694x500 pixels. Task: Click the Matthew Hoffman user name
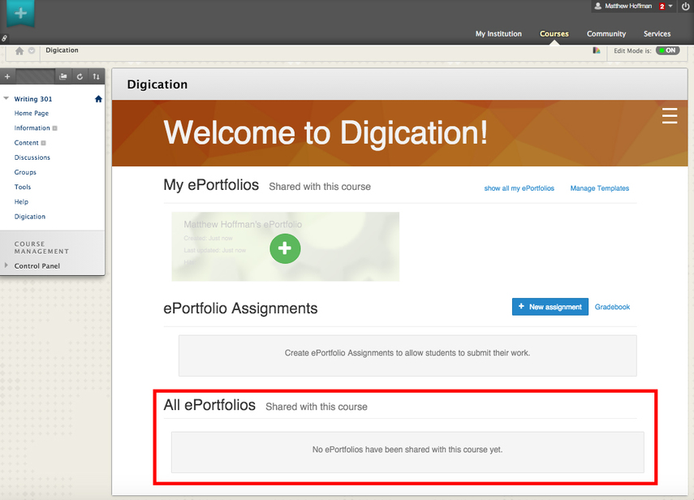coord(628,6)
